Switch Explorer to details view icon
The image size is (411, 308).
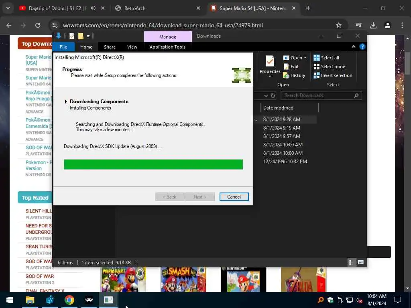tap(350, 262)
